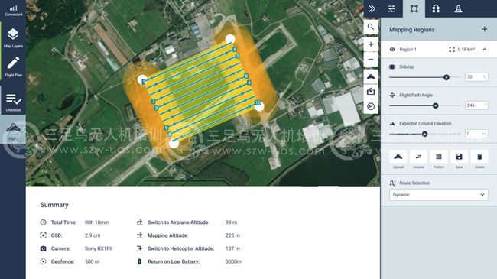
Task: Open the Map Layers panel
Action: click(x=13, y=37)
